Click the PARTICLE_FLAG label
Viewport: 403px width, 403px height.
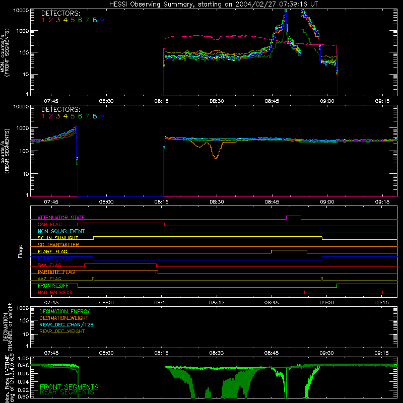pyautogui.click(x=56, y=272)
